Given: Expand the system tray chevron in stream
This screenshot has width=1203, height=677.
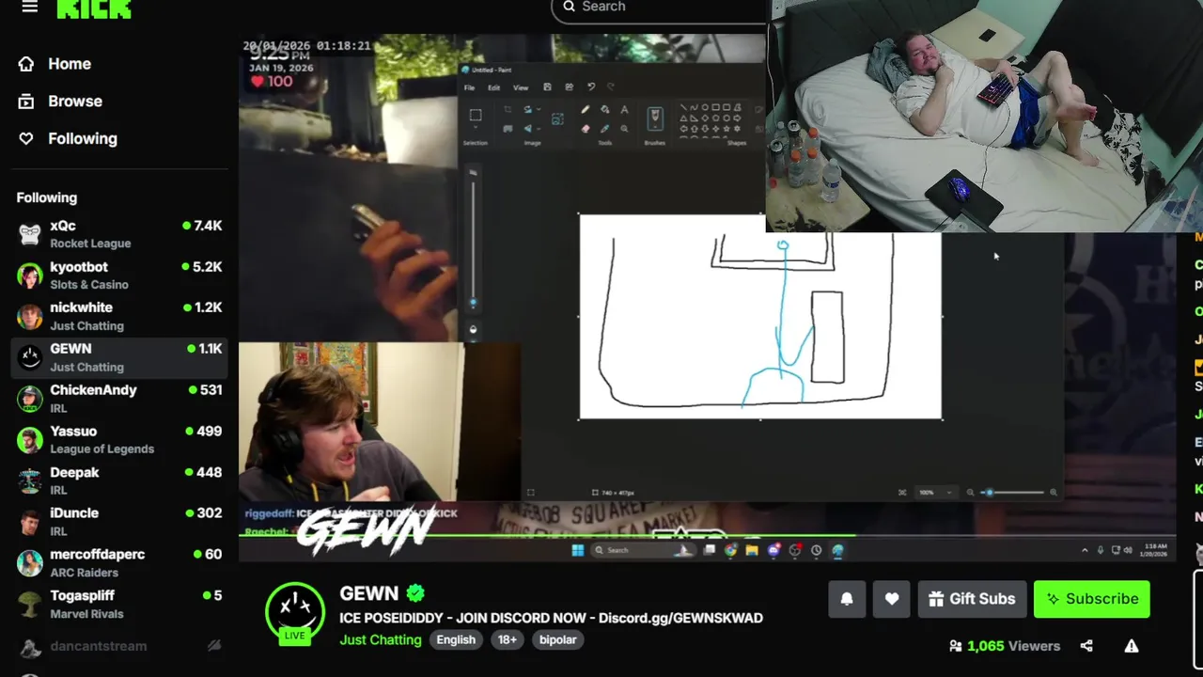Looking at the screenshot, I should point(1085,550).
